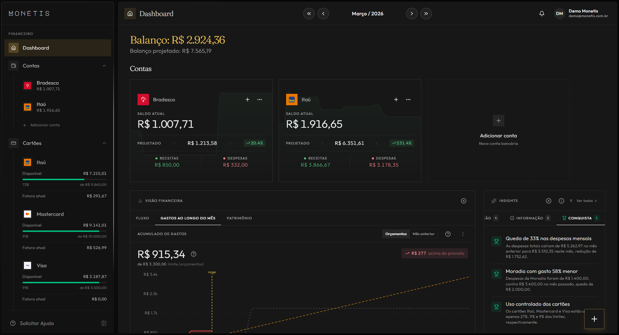619x335 pixels.
Task: Open the vertical dots menu in Acumulado de Gastos
Action: pyautogui.click(x=463, y=234)
